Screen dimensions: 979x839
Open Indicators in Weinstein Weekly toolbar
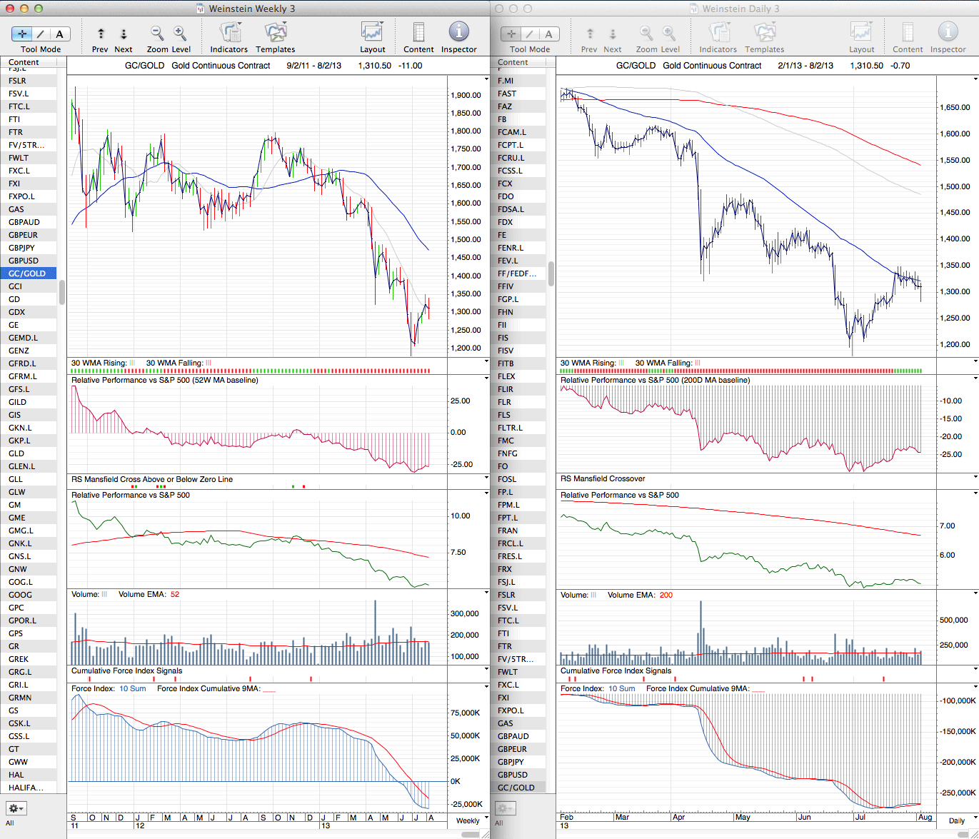(x=229, y=33)
